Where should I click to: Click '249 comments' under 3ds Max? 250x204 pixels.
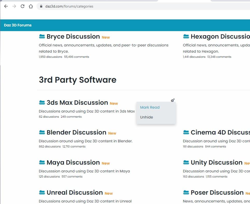(x=71, y=117)
